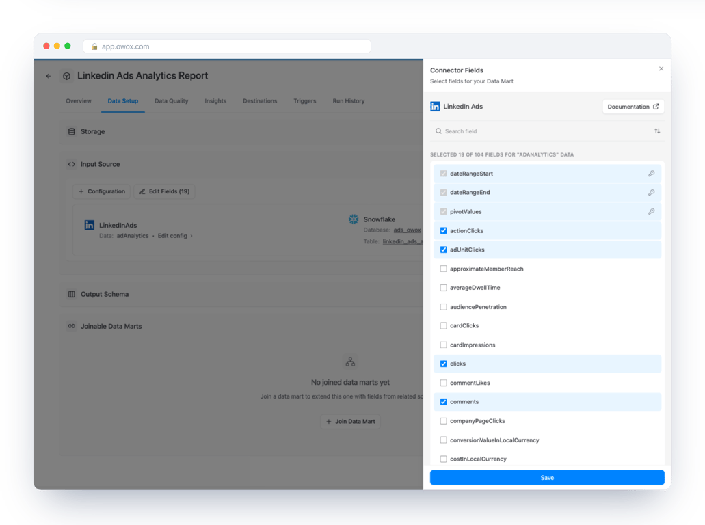This screenshot has width=705, height=525.
Task: Click the pivotValues field row
Action: 547,212
